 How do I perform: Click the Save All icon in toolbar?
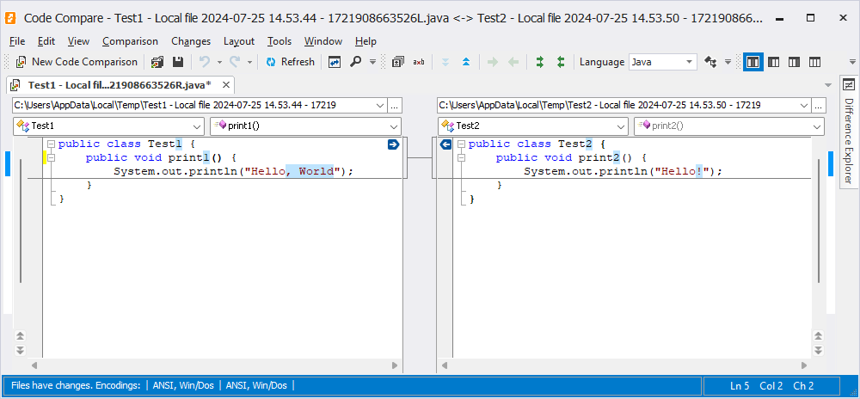pyautogui.click(x=157, y=62)
